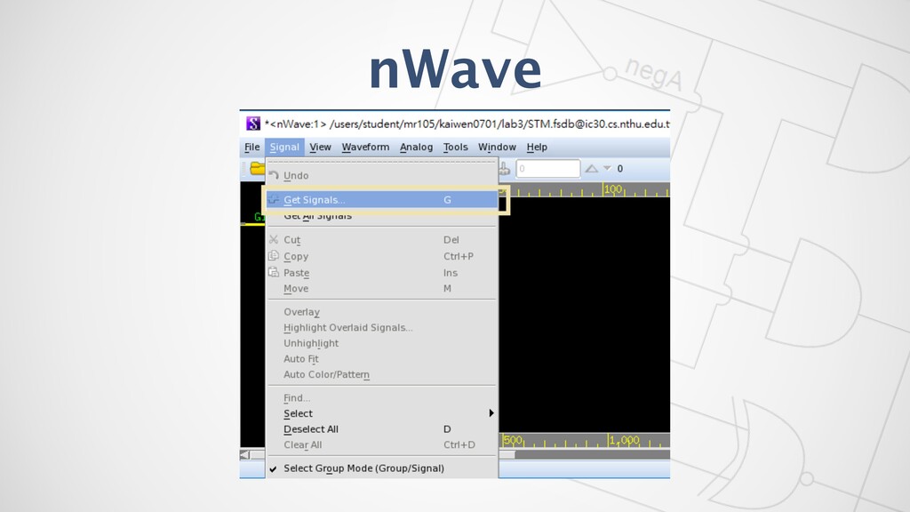Click the 1,000 mark on bottom ruler

click(x=625, y=441)
